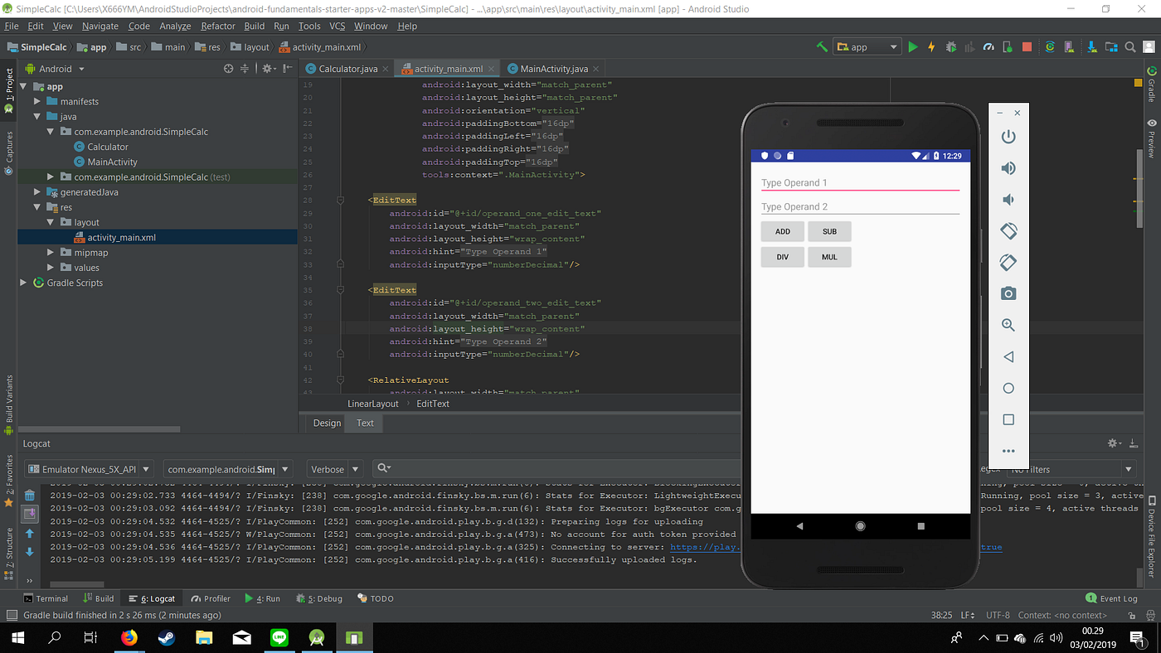The width and height of the screenshot is (1161, 653).
Task: Click the emulator Back triangle in side panel
Action: [1008, 357]
